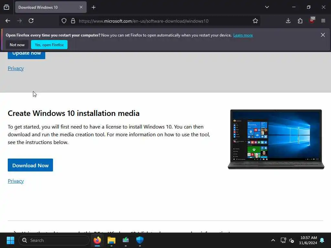This screenshot has width=331, height=248.
Task: Click the Create Windows 10 installation media heading
Action: tap(73, 113)
